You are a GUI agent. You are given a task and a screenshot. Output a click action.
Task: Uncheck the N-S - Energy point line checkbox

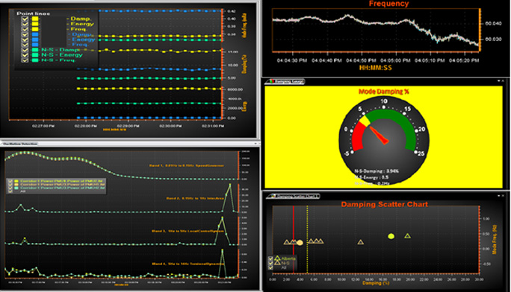point(25,55)
